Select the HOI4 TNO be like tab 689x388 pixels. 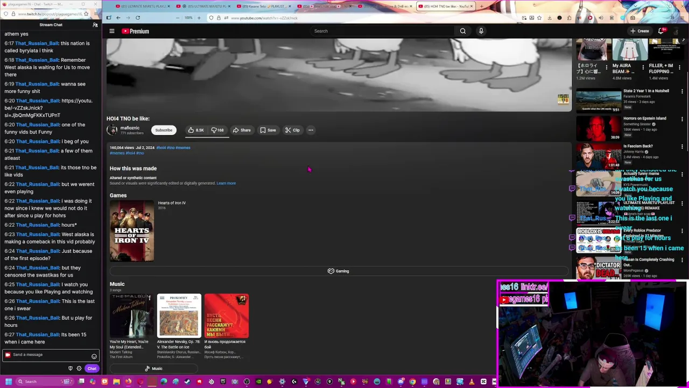(x=446, y=6)
